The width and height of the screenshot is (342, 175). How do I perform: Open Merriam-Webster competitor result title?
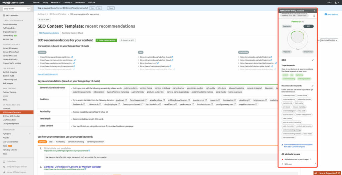click(72, 167)
